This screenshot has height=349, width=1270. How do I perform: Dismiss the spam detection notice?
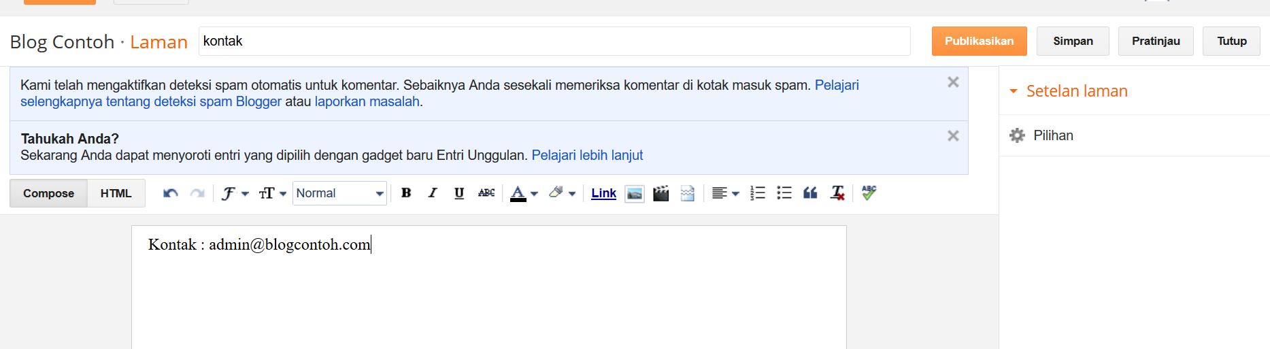(x=953, y=82)
